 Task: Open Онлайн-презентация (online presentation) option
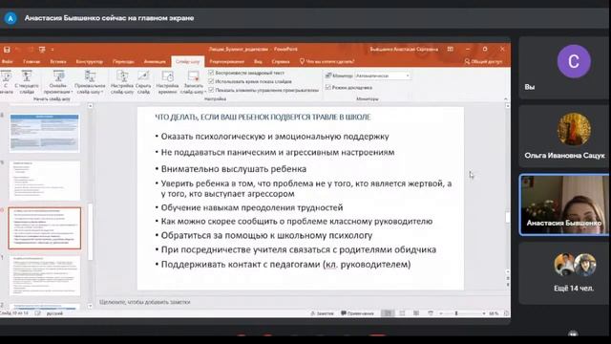pyautogui.click(x=58, y=82)
